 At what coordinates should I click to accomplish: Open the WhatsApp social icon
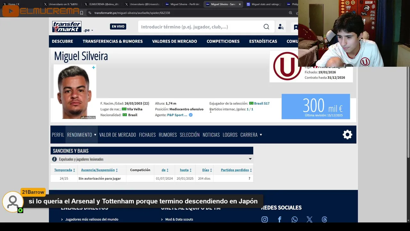coord(294,219)
